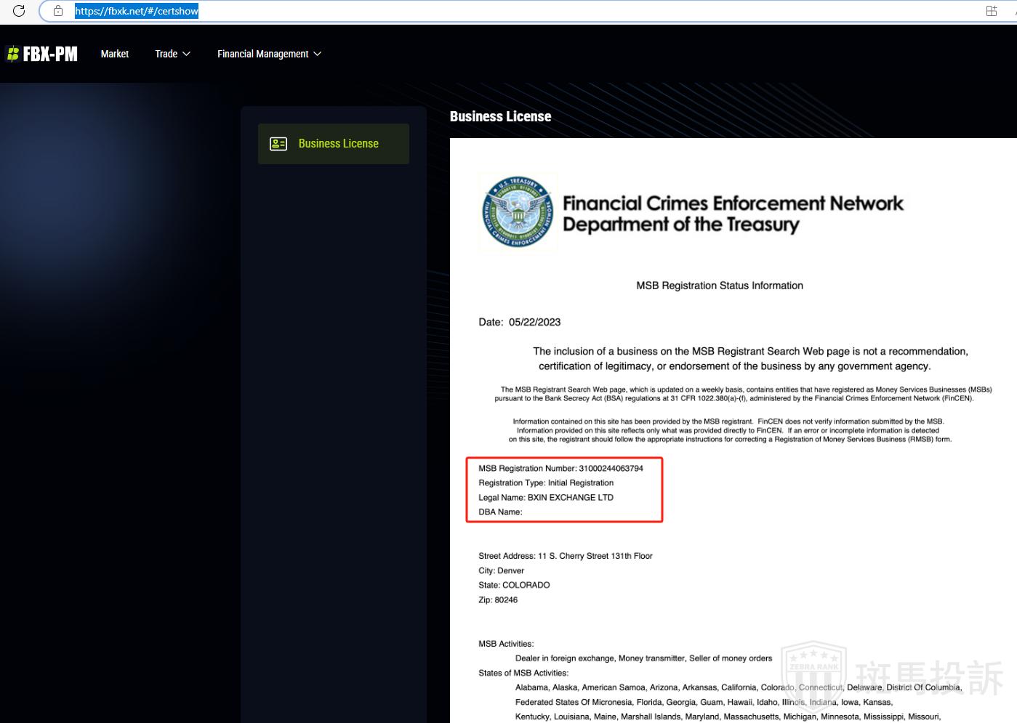Click the green FBX-PM logo icon
This screenshot has height=723, width=1017.
(x=12, y=54)
